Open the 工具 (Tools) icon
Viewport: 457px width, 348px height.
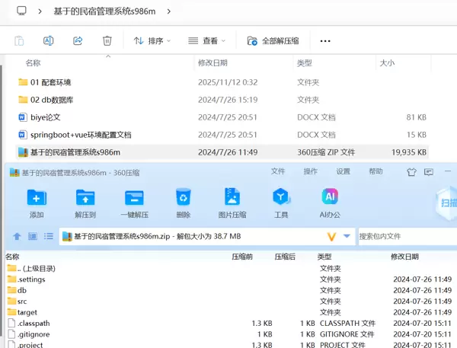281,198
